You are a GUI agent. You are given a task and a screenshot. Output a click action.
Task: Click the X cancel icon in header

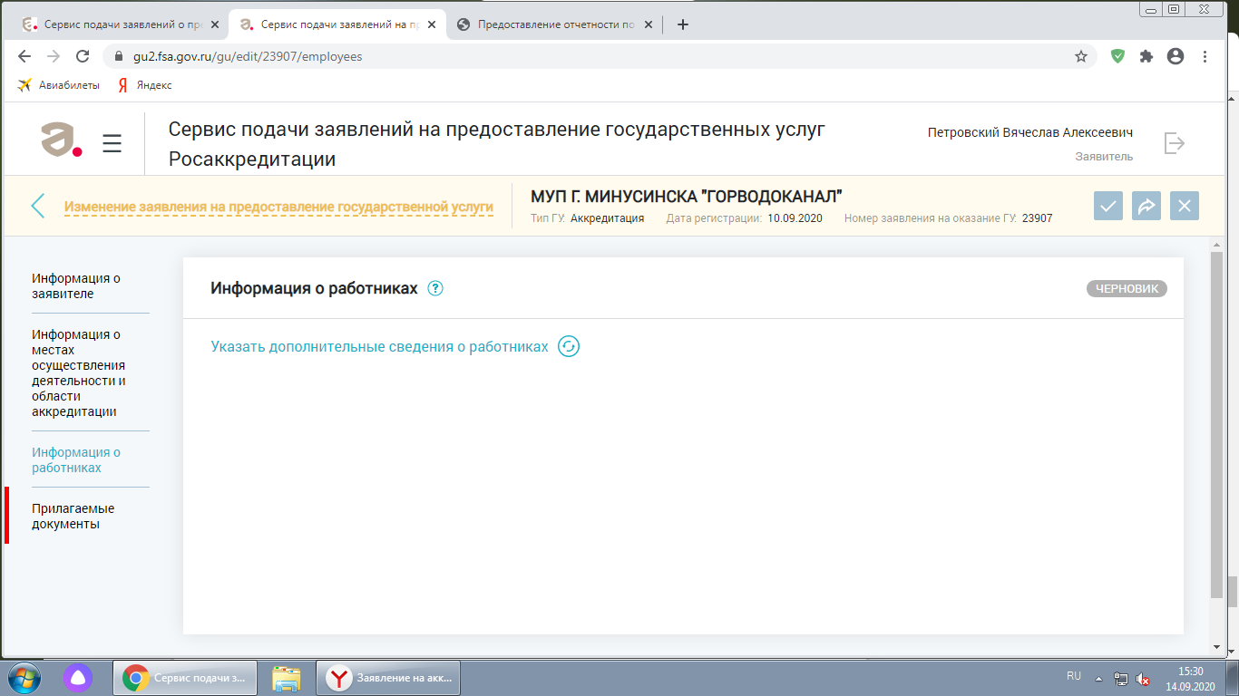pos(1184,206)
